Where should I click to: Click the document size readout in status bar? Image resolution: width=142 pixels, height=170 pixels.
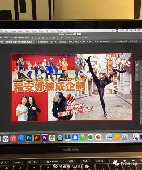5,133
